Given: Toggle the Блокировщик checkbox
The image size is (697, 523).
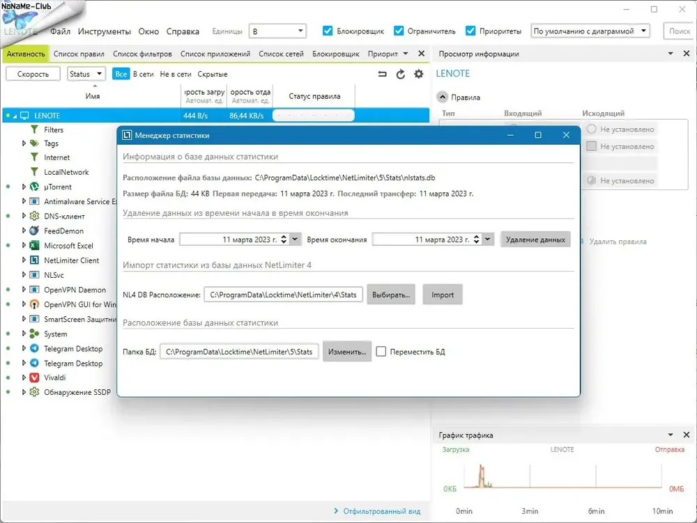Looking at the screenshot, I should tap(328, 31).
